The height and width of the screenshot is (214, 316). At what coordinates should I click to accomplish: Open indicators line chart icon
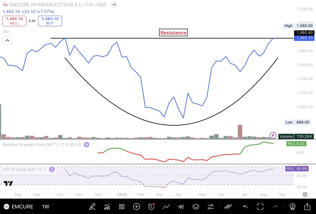point(166,207)
